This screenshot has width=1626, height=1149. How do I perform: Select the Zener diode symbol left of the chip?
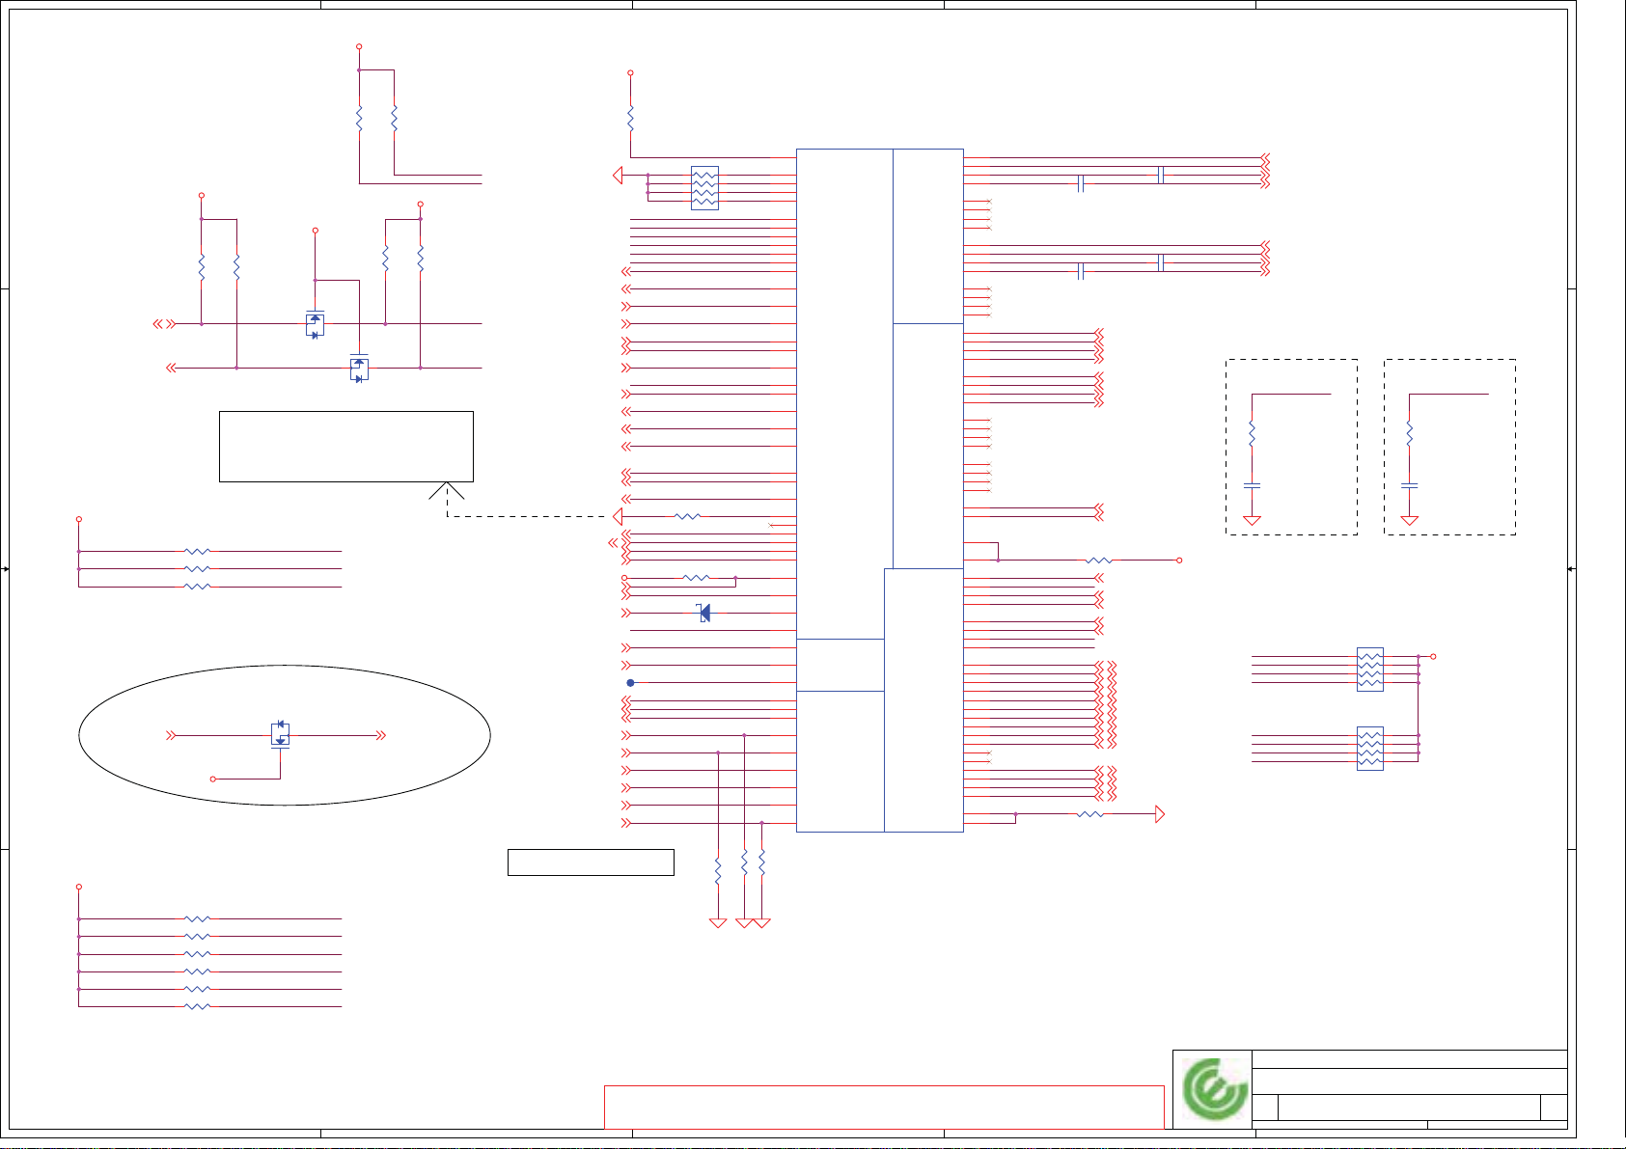(x=703, y=613)
